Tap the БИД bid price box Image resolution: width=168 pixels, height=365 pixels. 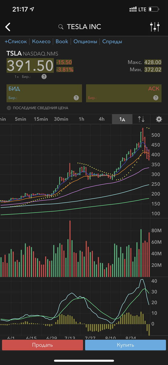pos(44,93)
